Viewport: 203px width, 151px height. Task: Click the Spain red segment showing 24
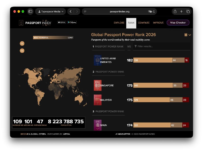186,125
